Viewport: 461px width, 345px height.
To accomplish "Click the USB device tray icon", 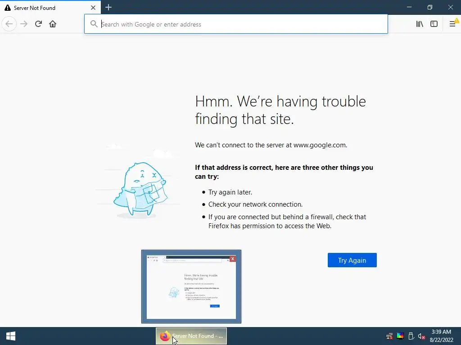I will tap(411, 336).
